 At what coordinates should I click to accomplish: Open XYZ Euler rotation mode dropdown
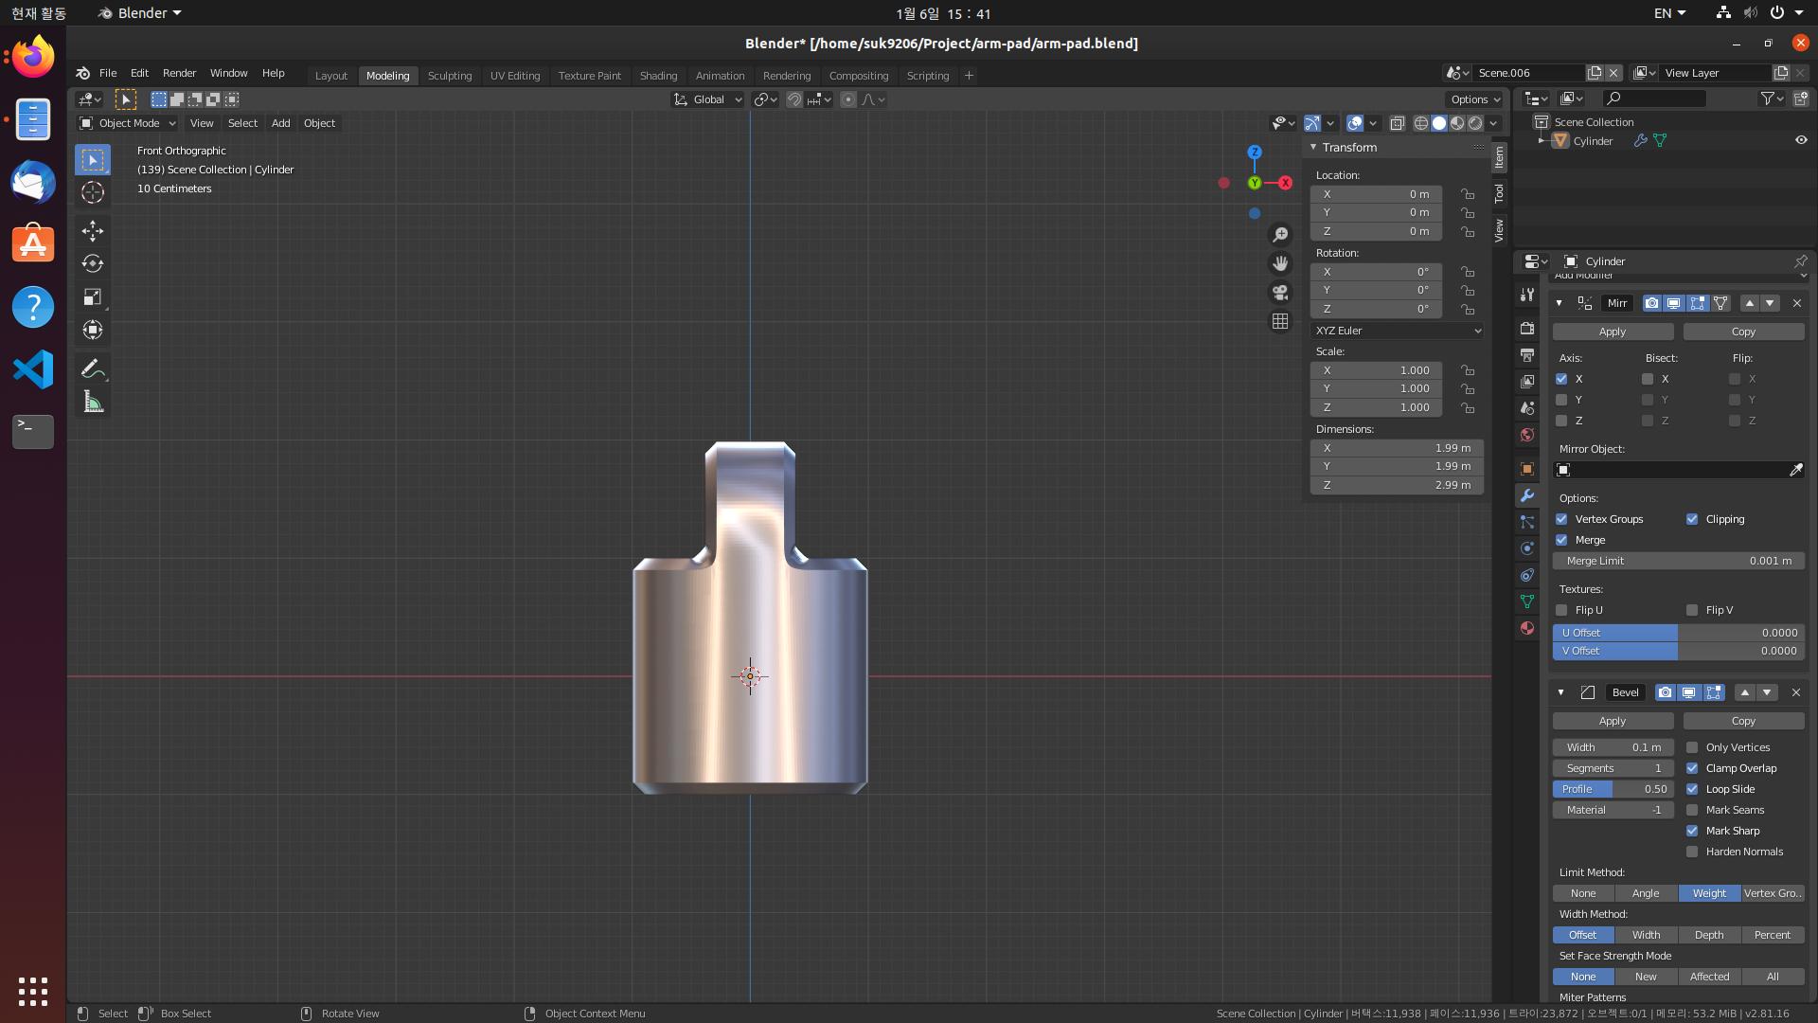[x=1397, y=331]
